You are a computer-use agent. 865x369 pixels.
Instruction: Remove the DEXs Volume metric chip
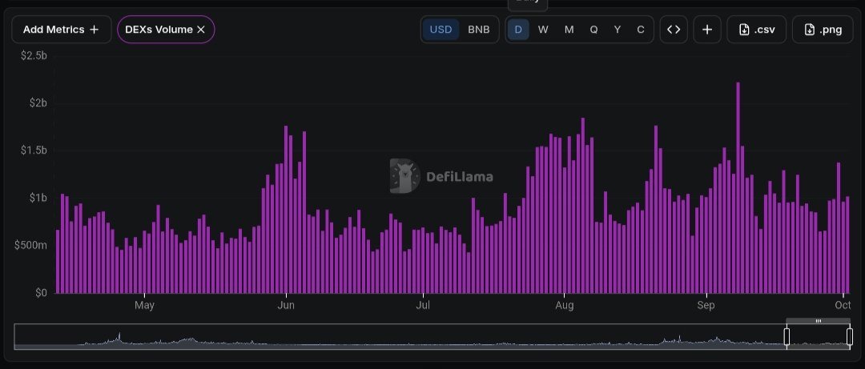(201, 30)
